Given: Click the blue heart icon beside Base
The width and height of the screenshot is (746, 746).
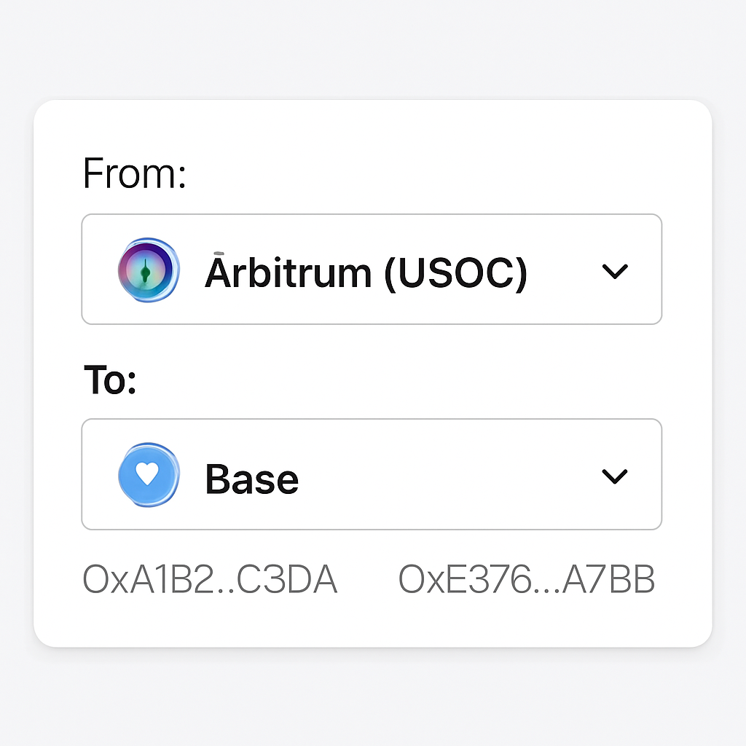Looking at the screenshot, I should pyautogui.click(x=149, y=475).
